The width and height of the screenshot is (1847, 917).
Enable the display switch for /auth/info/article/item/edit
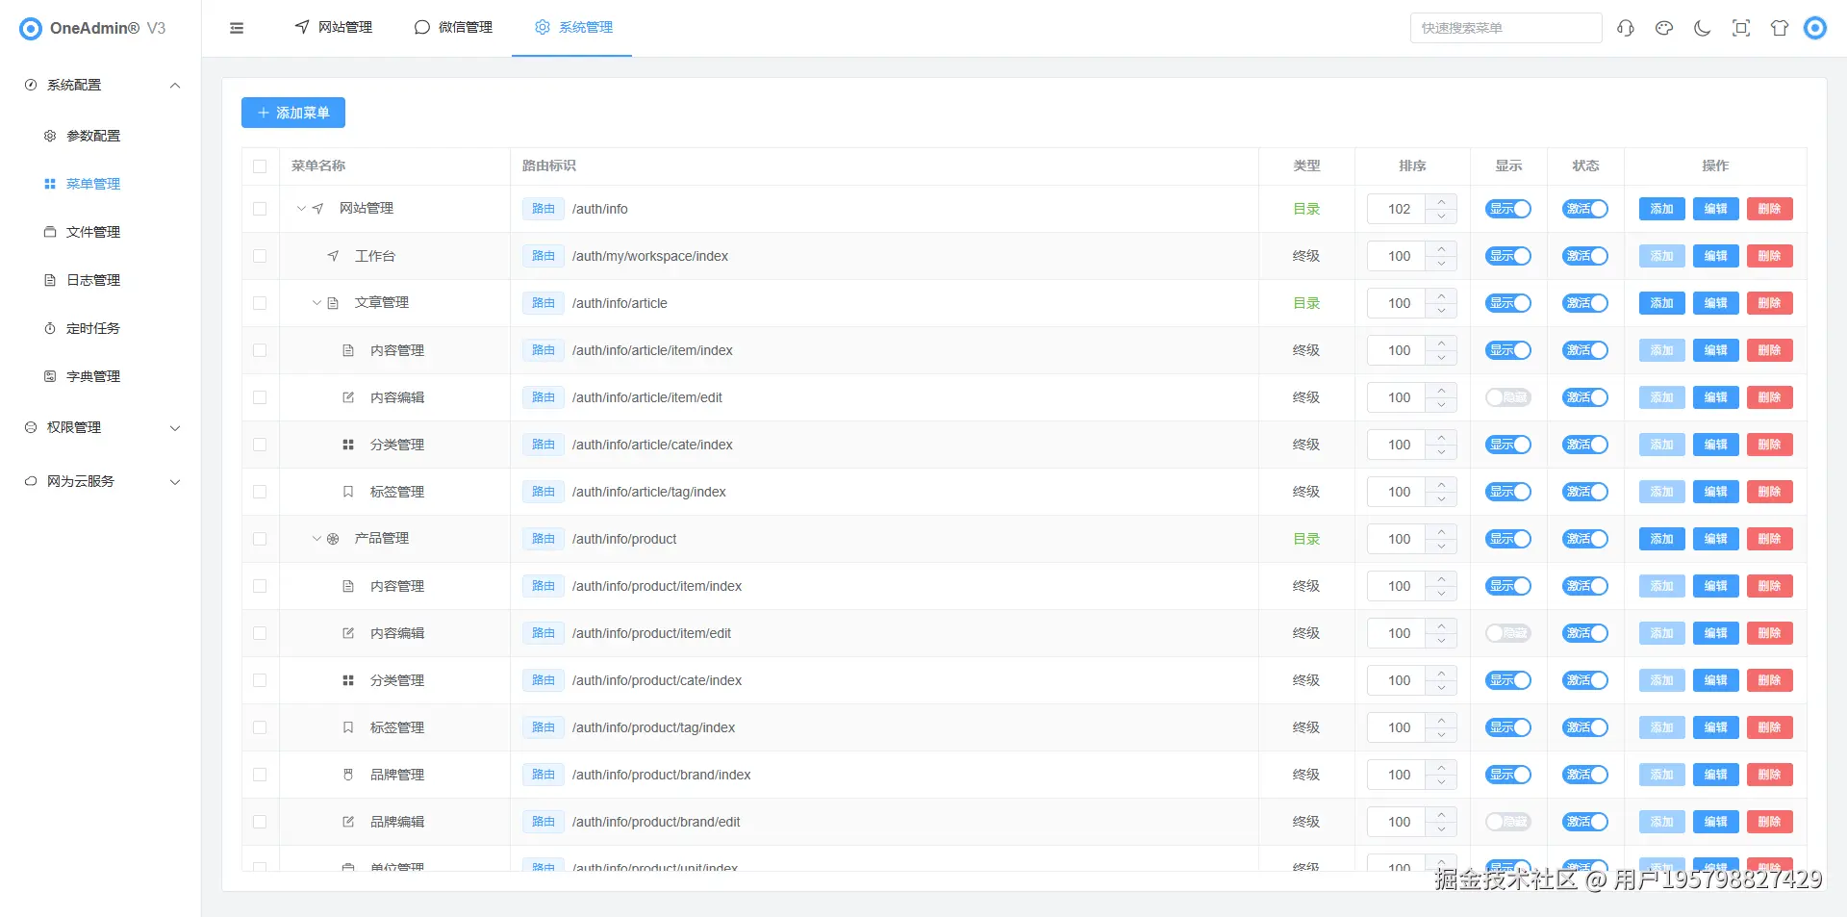tap(1508, 397)
